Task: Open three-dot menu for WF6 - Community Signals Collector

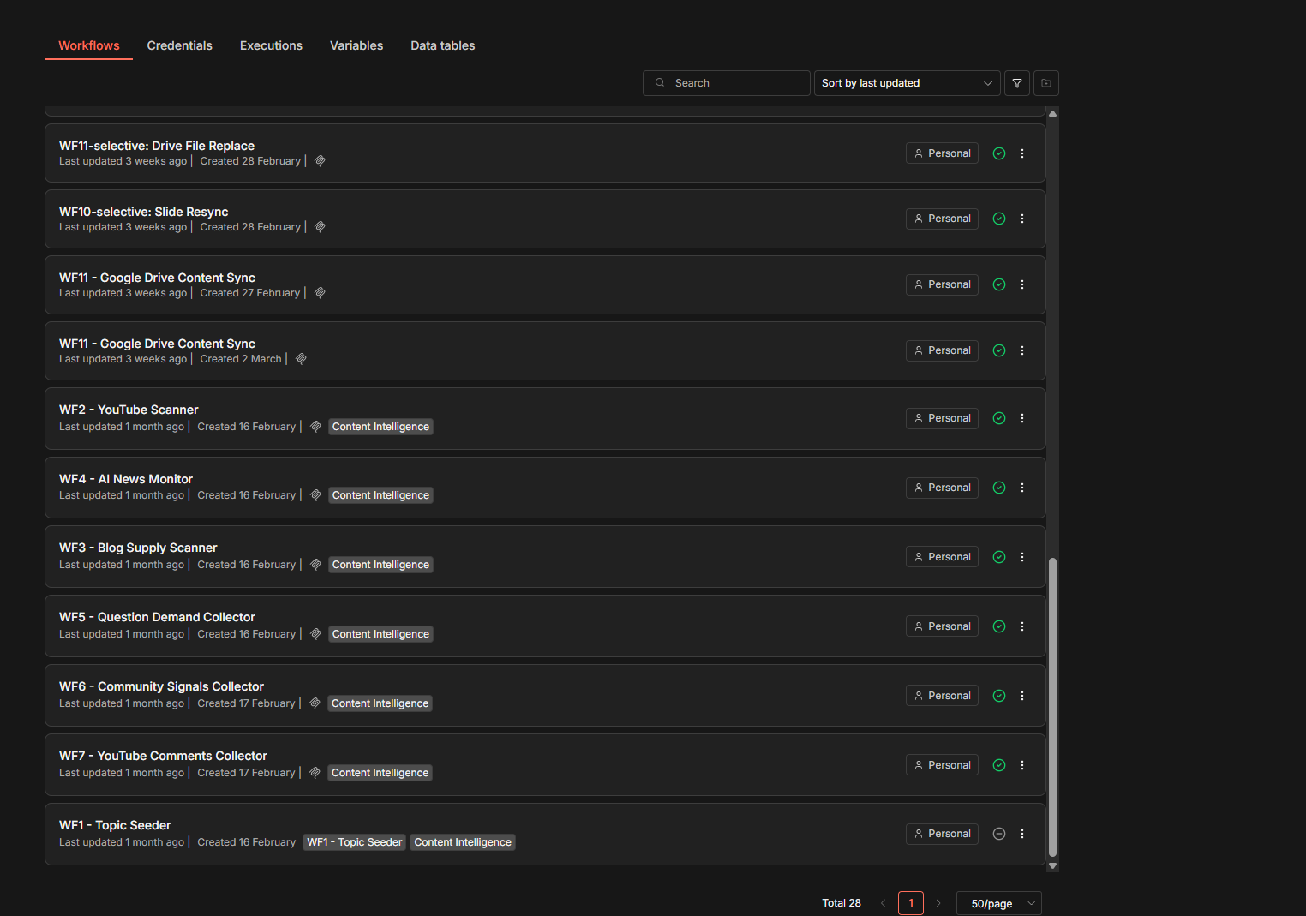Action: (1021, 695)
